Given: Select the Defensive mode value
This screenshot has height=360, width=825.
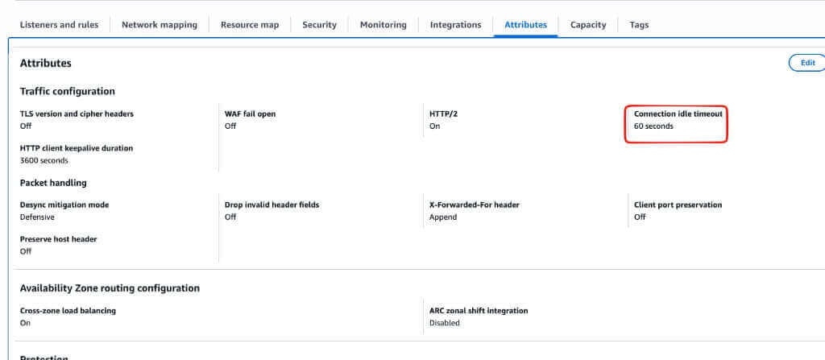Looking at the screenshot, I should [x=37, y=217].
